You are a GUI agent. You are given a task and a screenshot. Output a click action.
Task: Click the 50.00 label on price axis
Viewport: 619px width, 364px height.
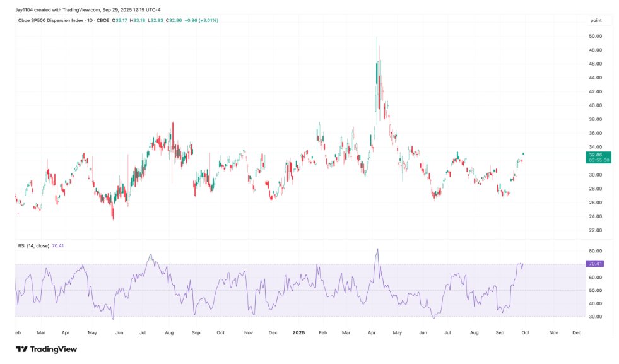(x=595, y=37)
